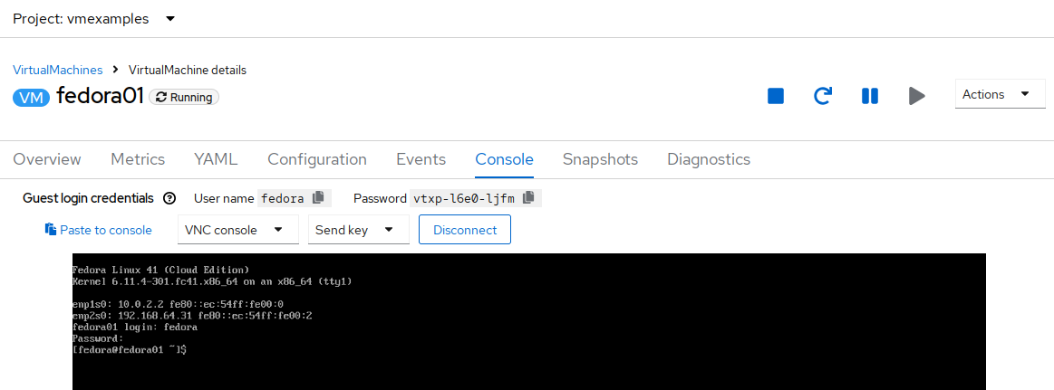Focus the black VNC terminal screen
This screenshot has height=390, width=1054.
click(529, 321)
